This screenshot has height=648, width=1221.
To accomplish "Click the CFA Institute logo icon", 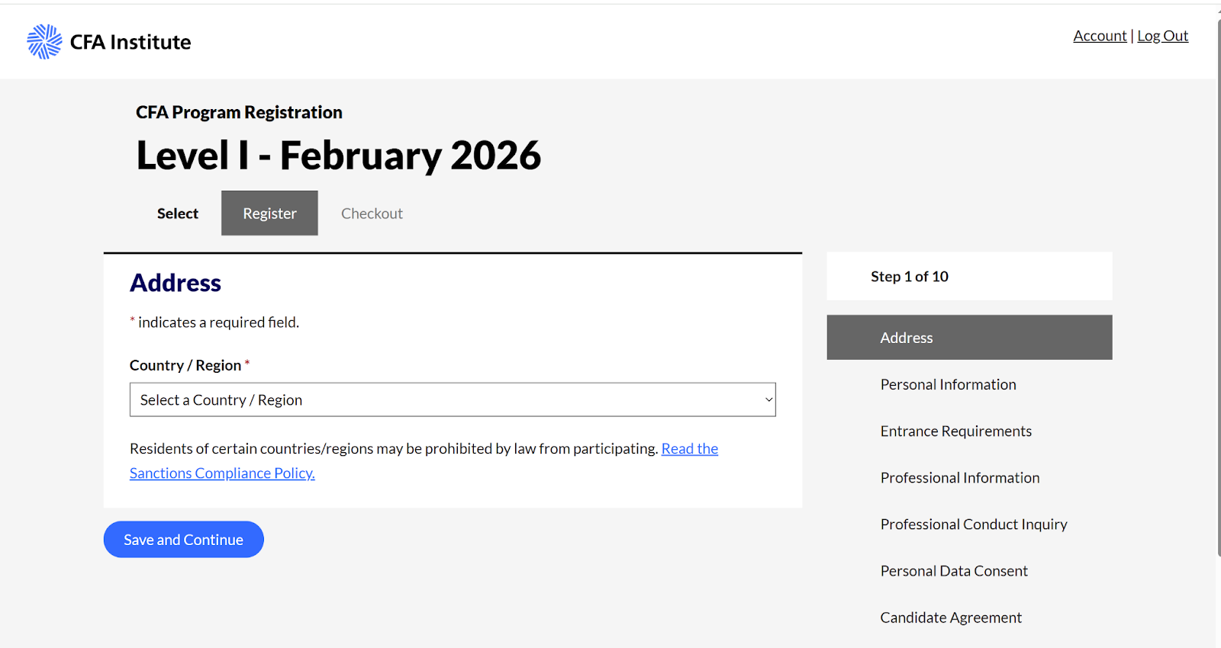I will 44,41.
